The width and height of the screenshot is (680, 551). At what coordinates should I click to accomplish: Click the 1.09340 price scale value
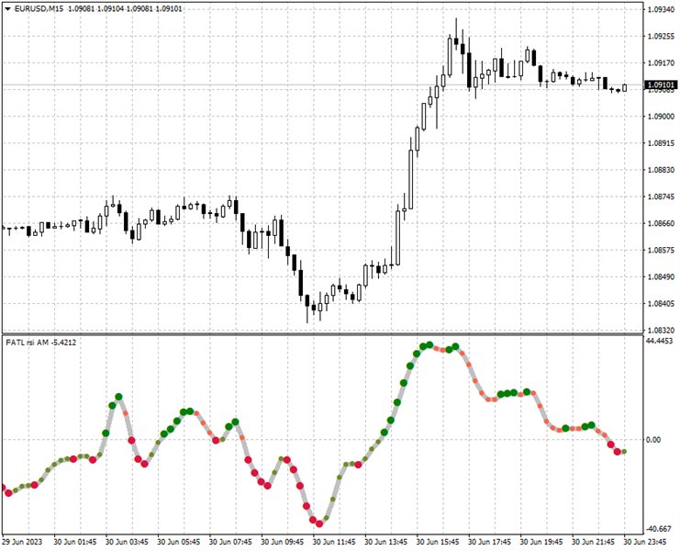(x=661, y=9)
